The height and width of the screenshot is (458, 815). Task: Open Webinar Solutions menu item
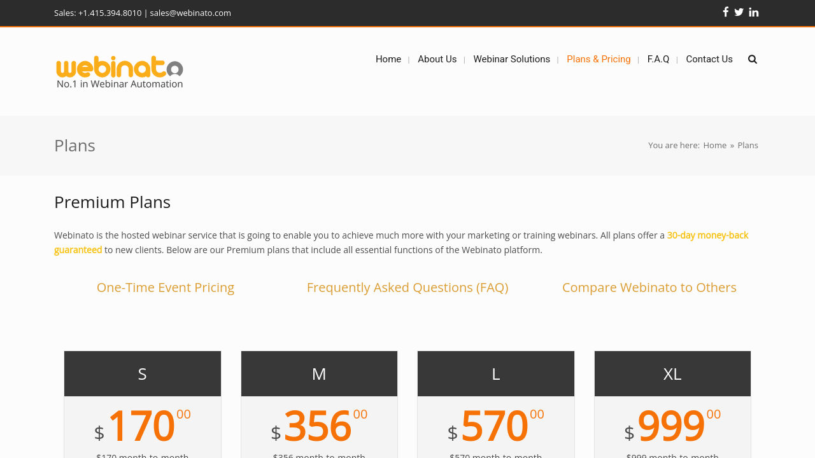pos(511,59)
